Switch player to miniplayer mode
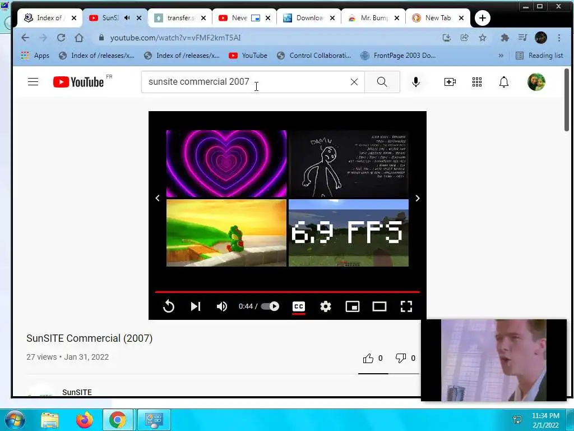 353,306
